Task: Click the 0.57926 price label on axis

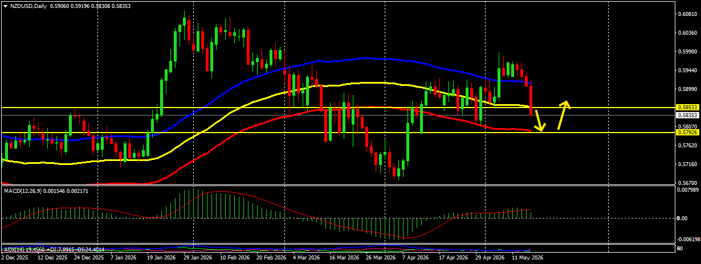Action: (685, 133)
